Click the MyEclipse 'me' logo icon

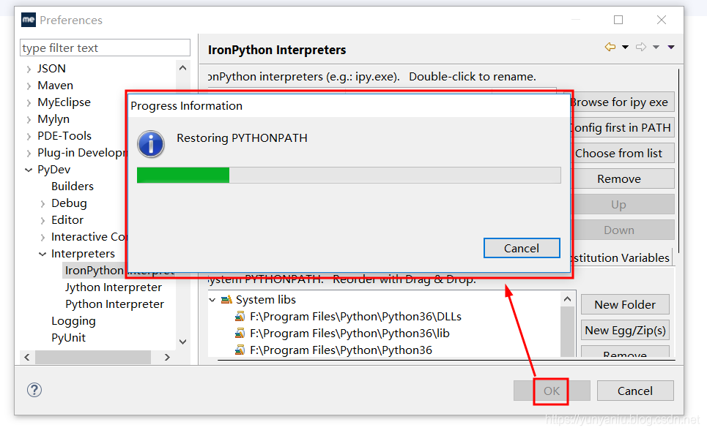pyautogui.click(x=29, y=20)
